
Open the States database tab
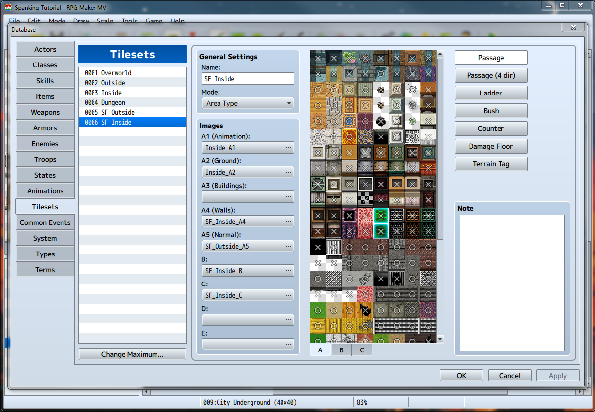45,175
